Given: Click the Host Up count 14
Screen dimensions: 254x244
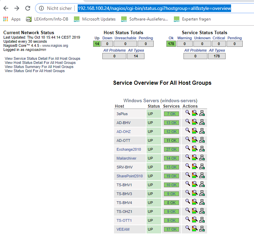Looking at the screenshot, I should [97, 44].
